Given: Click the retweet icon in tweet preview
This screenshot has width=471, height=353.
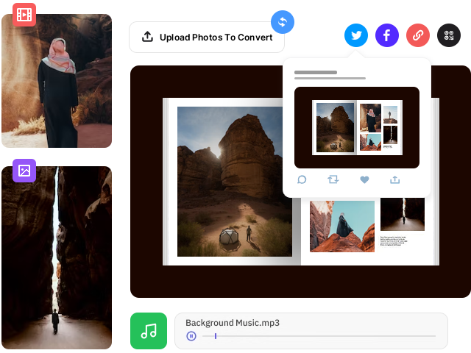Looking at the screenshot, I should (x=333, y=179).
